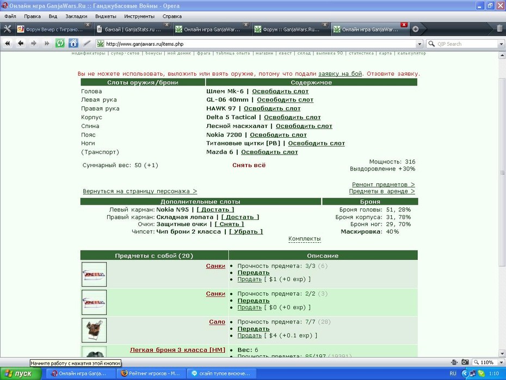Click the green messenger tray icon
Screen dimensions: 506x380
point(481,373)
